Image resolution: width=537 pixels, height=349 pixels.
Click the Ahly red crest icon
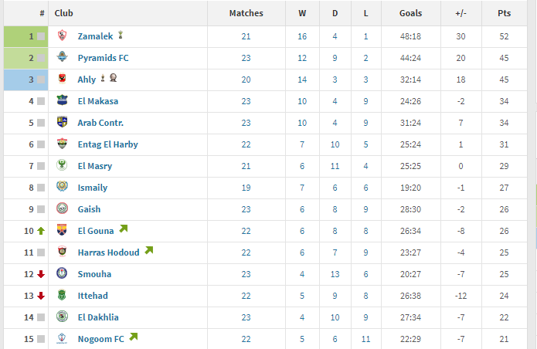62,78
